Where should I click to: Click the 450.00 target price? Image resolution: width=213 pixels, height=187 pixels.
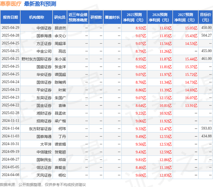pos(207,28)
